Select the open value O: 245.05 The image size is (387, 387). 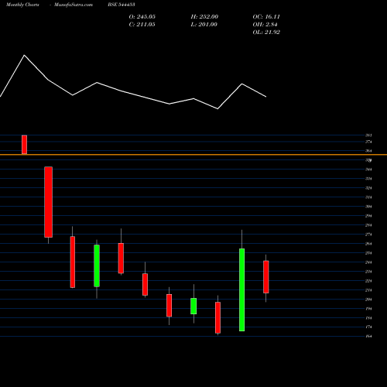click(x=142, y=17)
